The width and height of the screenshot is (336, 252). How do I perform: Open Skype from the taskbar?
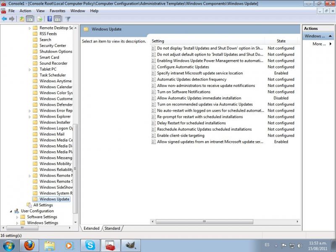(x=90, y=246)
